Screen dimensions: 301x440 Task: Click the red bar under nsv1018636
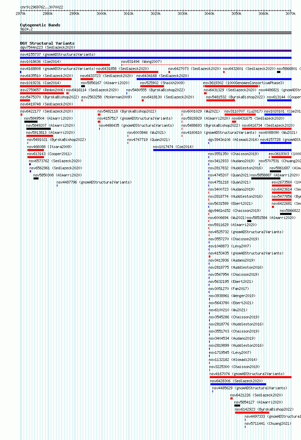point(65,65)
